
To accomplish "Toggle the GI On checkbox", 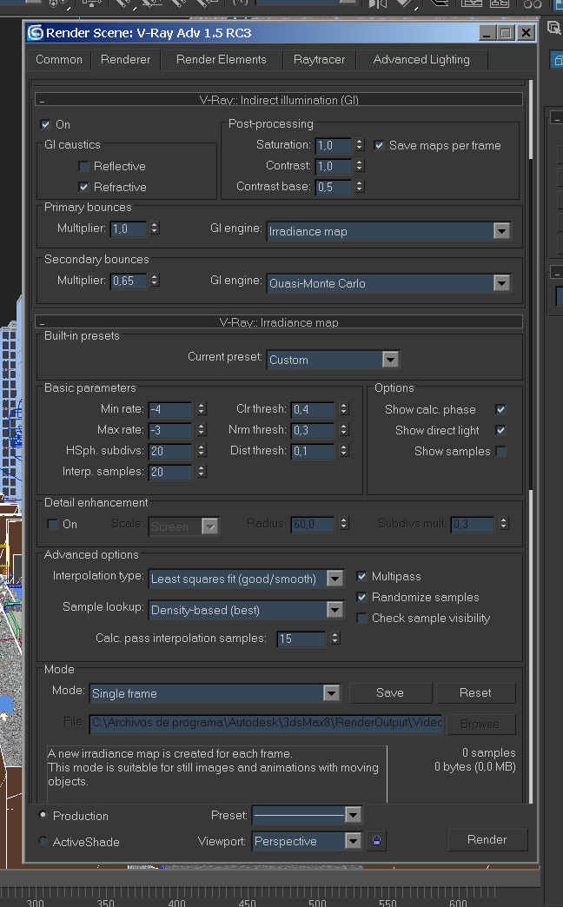I will (46, 124).
